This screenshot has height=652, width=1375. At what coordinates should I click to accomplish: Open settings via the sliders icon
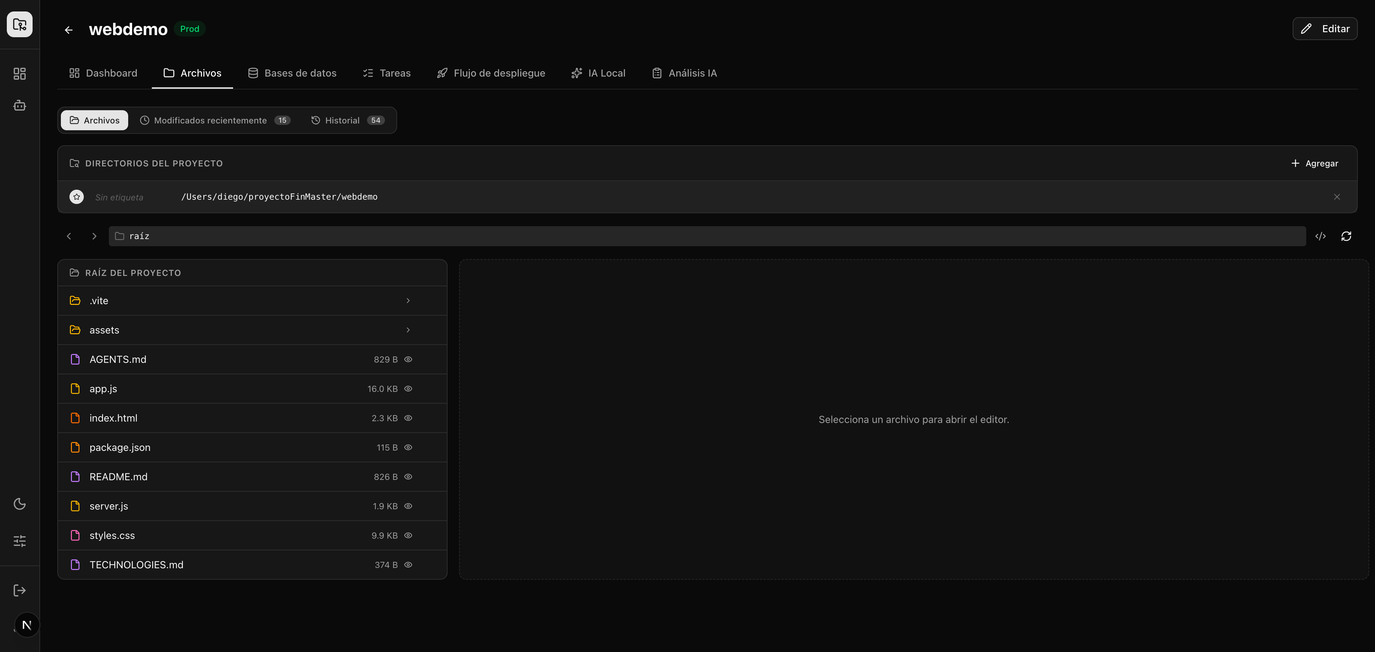19,540
